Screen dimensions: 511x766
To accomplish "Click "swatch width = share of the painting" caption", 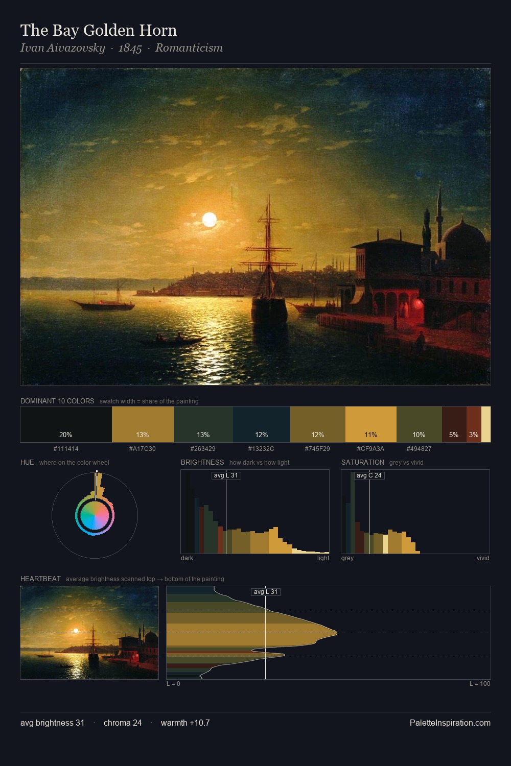I will [149, 401].
